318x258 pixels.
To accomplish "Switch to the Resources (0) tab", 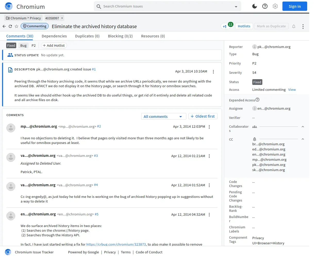I will (153, 36).
